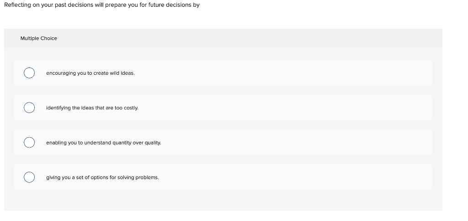Click the empty part of the Multiple Choice header bar
Viewport: 468px width, 221px height.
(251, 38)
